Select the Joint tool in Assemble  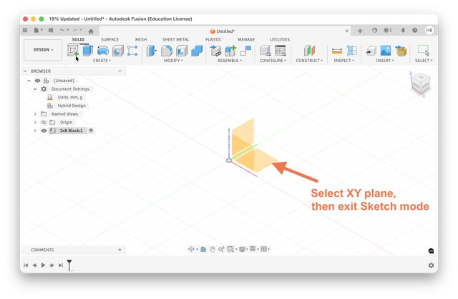click(x=216, y=51)
